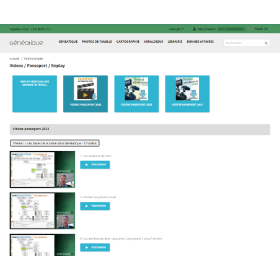This screenshot has height=280, width=280.
Task: Open the Héraldique menu item
Action: pyautogui.click(x=154, y=42)
